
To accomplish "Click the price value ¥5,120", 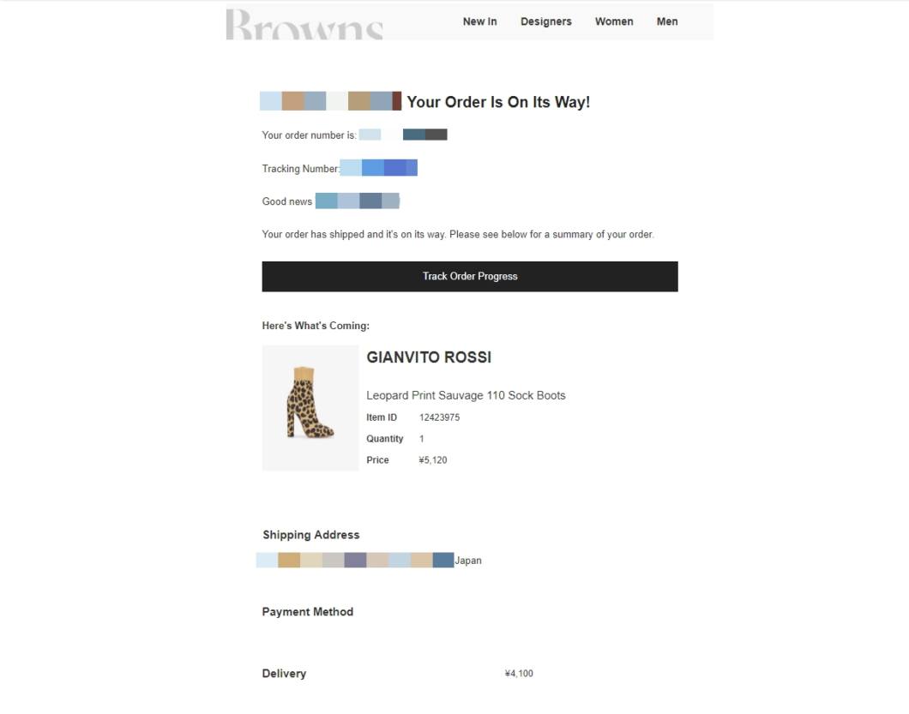I will pos(432,460).
